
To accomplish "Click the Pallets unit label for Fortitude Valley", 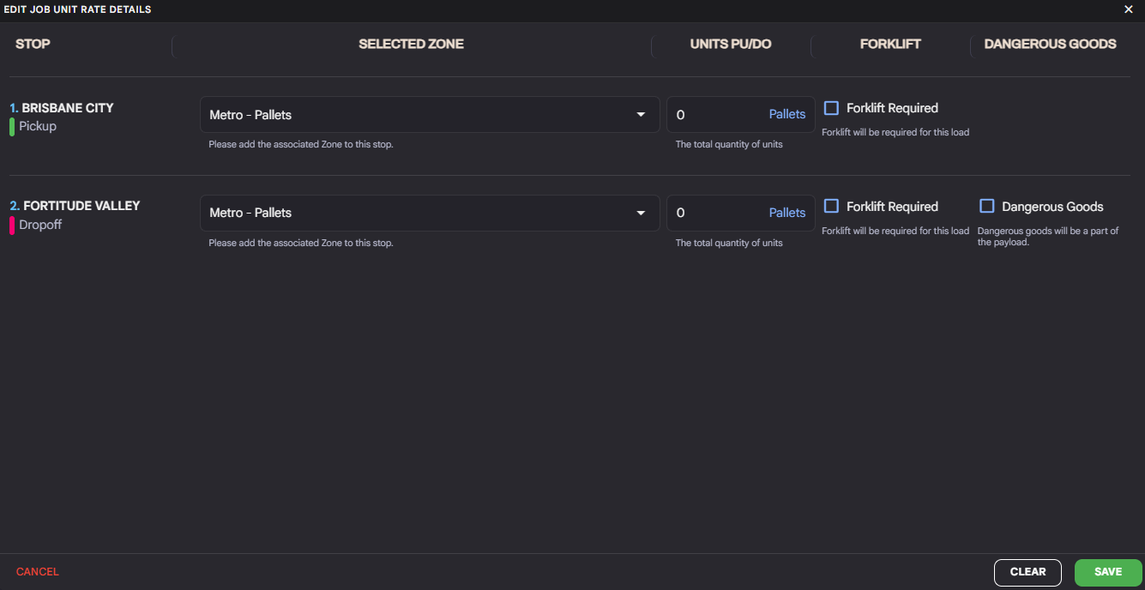I will click(x=787, y=213).
